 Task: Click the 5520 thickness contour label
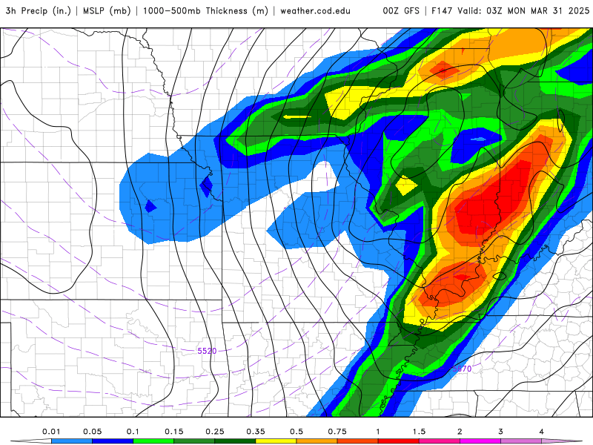pos(207,351)
